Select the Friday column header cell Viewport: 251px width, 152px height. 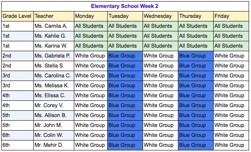point(231,16)
